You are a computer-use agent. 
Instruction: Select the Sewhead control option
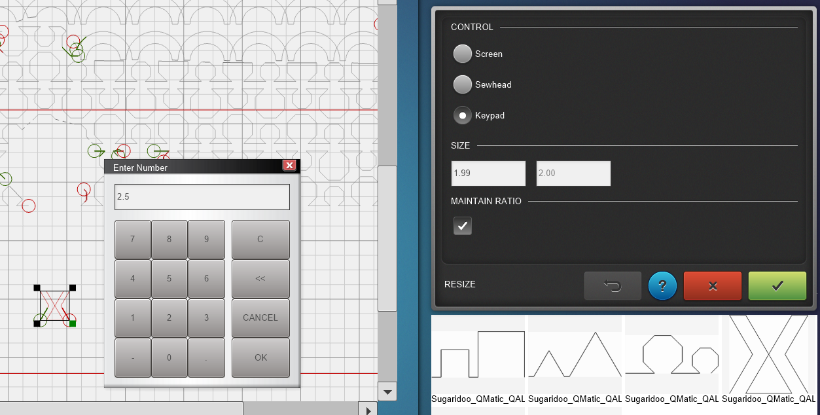[x=463, y=84]
